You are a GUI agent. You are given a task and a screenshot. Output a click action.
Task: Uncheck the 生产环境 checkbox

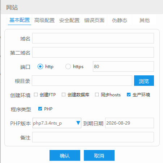129,95
